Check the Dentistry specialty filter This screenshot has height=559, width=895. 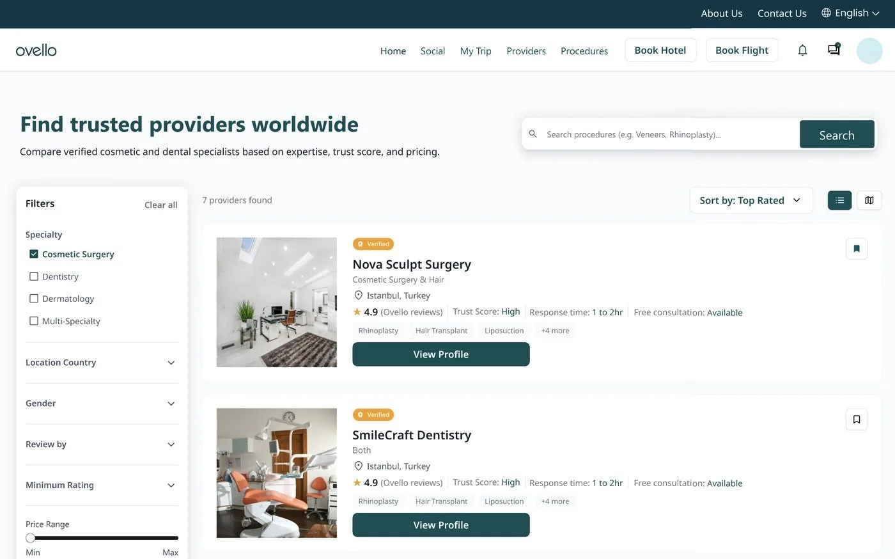[34, 276]
